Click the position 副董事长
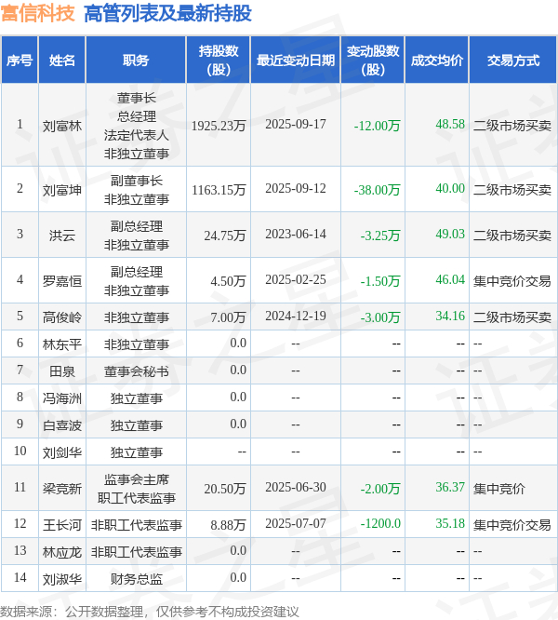 coord(136,181)
